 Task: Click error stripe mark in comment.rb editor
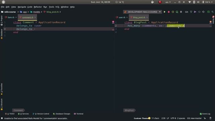113,30
